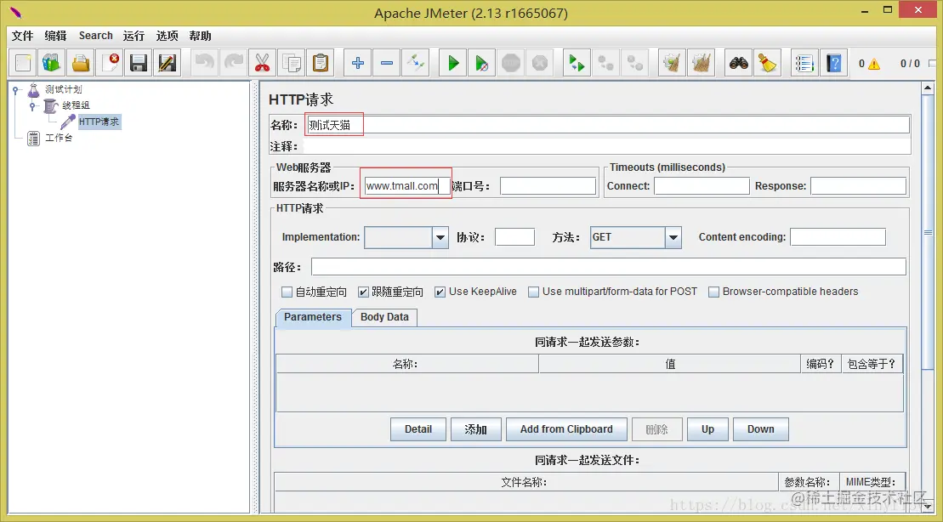
Task: Select 线程组 in the tree
Action: [x=76, y=105]
